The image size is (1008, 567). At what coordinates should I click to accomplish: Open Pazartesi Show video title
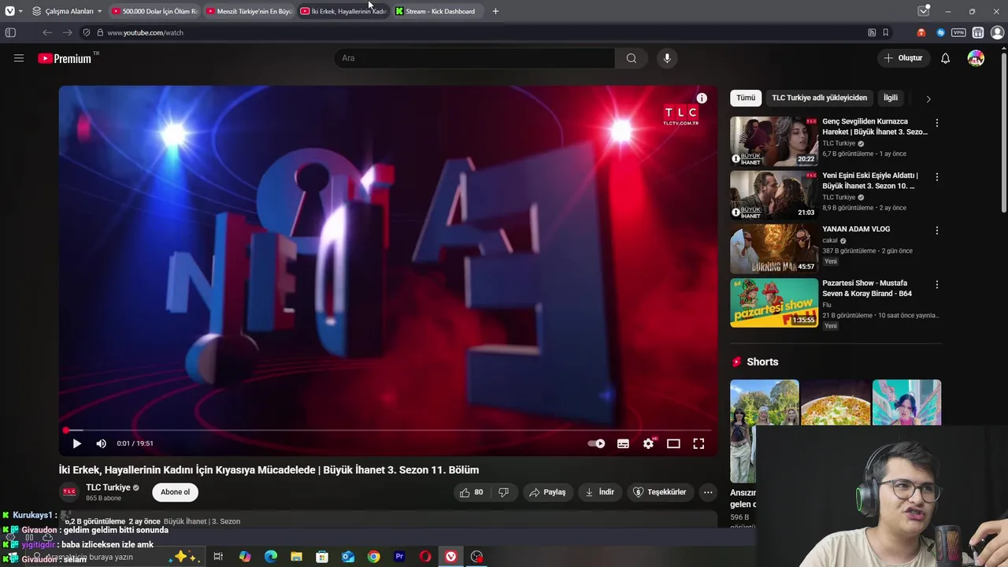[867, 288]
